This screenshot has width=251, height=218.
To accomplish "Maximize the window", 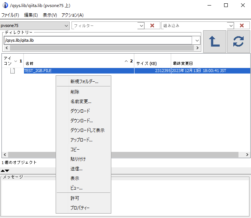I will (x=226, y=5).
